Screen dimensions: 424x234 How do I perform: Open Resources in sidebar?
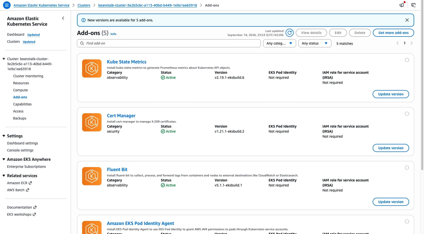pos(21,83)
